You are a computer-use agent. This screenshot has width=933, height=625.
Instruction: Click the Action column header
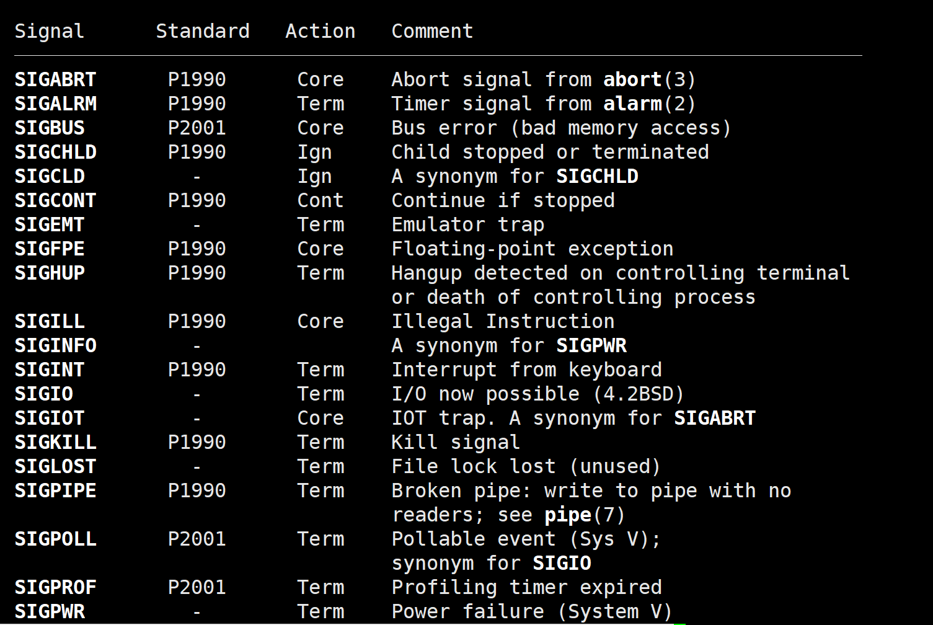click(x=321, y=32)
